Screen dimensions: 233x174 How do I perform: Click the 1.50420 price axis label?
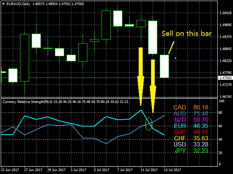tap(225, 13)
